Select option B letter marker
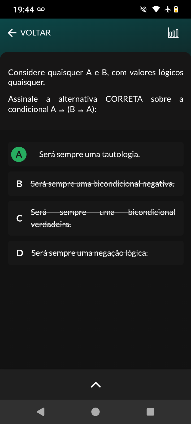This screenshot has height=424, width=191. click(19, 184)
